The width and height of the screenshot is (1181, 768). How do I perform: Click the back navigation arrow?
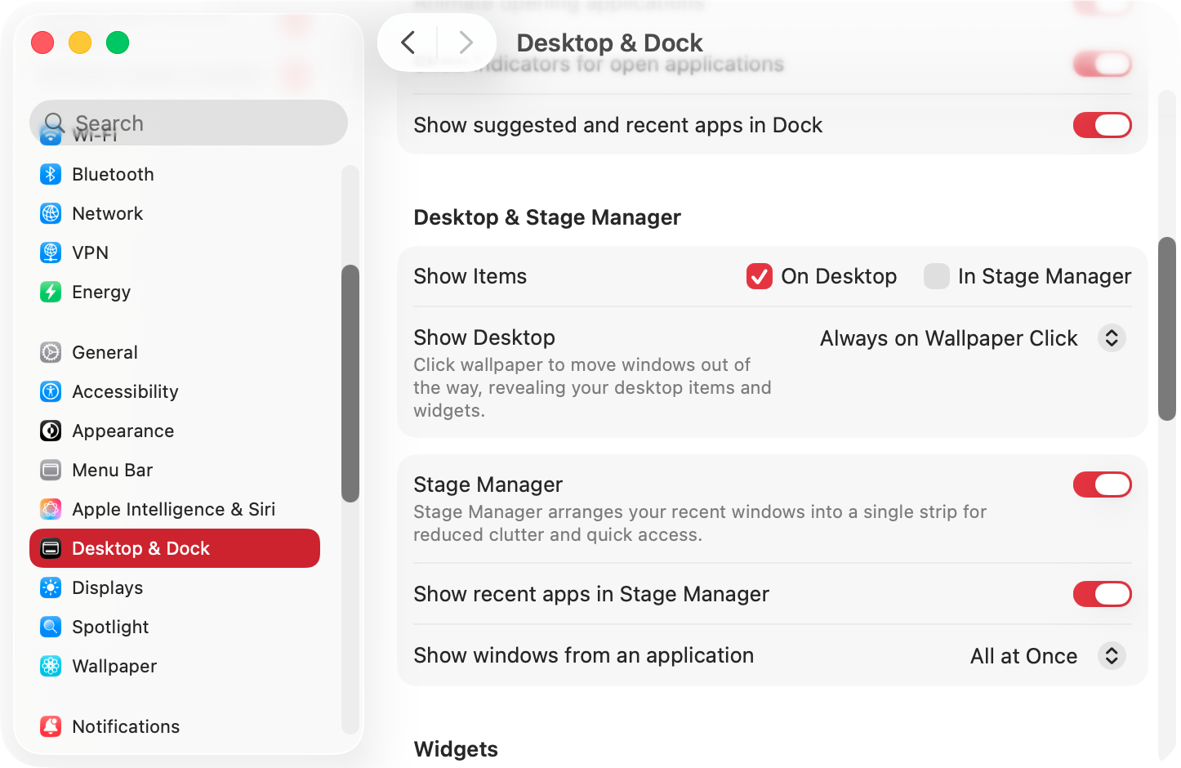(x=408, y=42)
